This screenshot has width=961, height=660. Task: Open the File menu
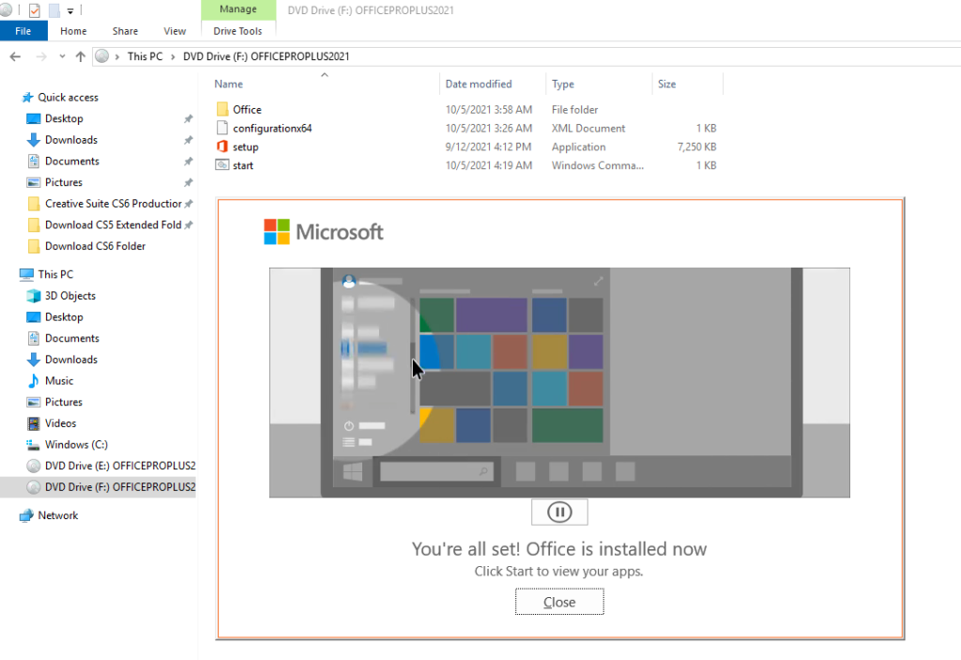(23, 31)
